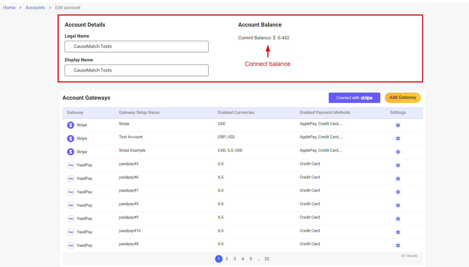
Task: Jump to last page 23
Action: point(267,259)
